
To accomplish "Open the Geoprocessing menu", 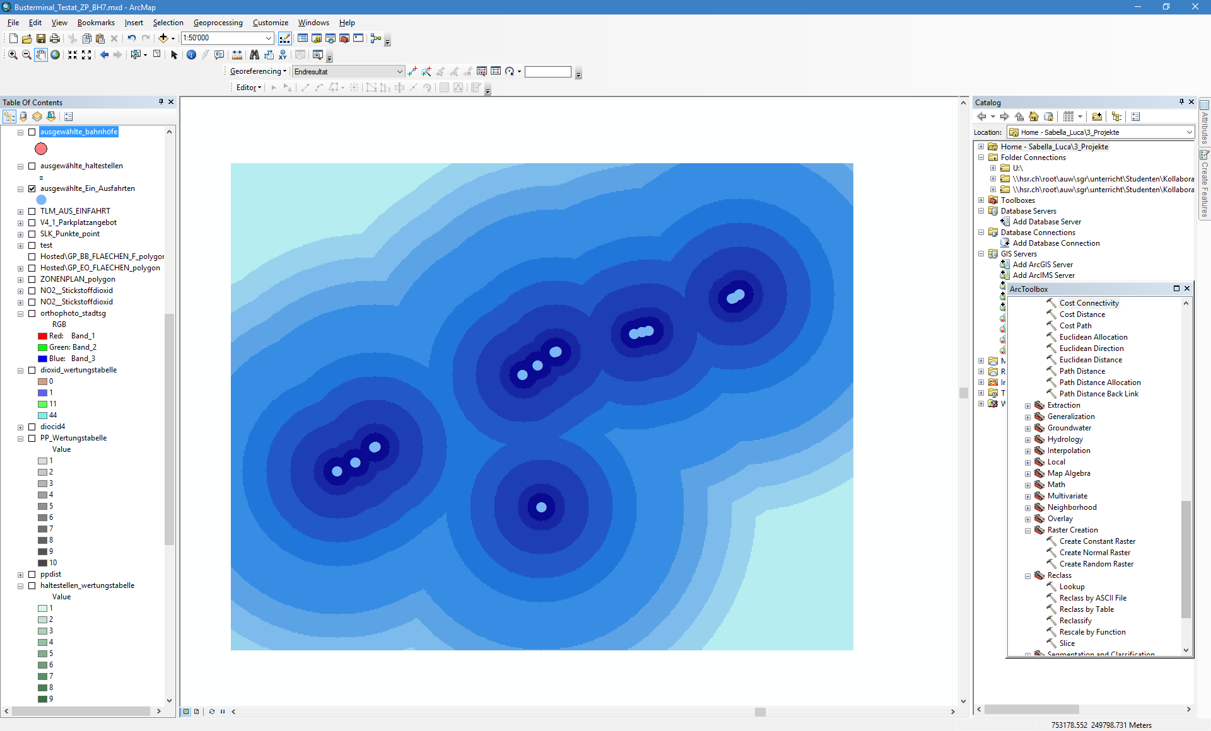I will (x=218, y=23).
